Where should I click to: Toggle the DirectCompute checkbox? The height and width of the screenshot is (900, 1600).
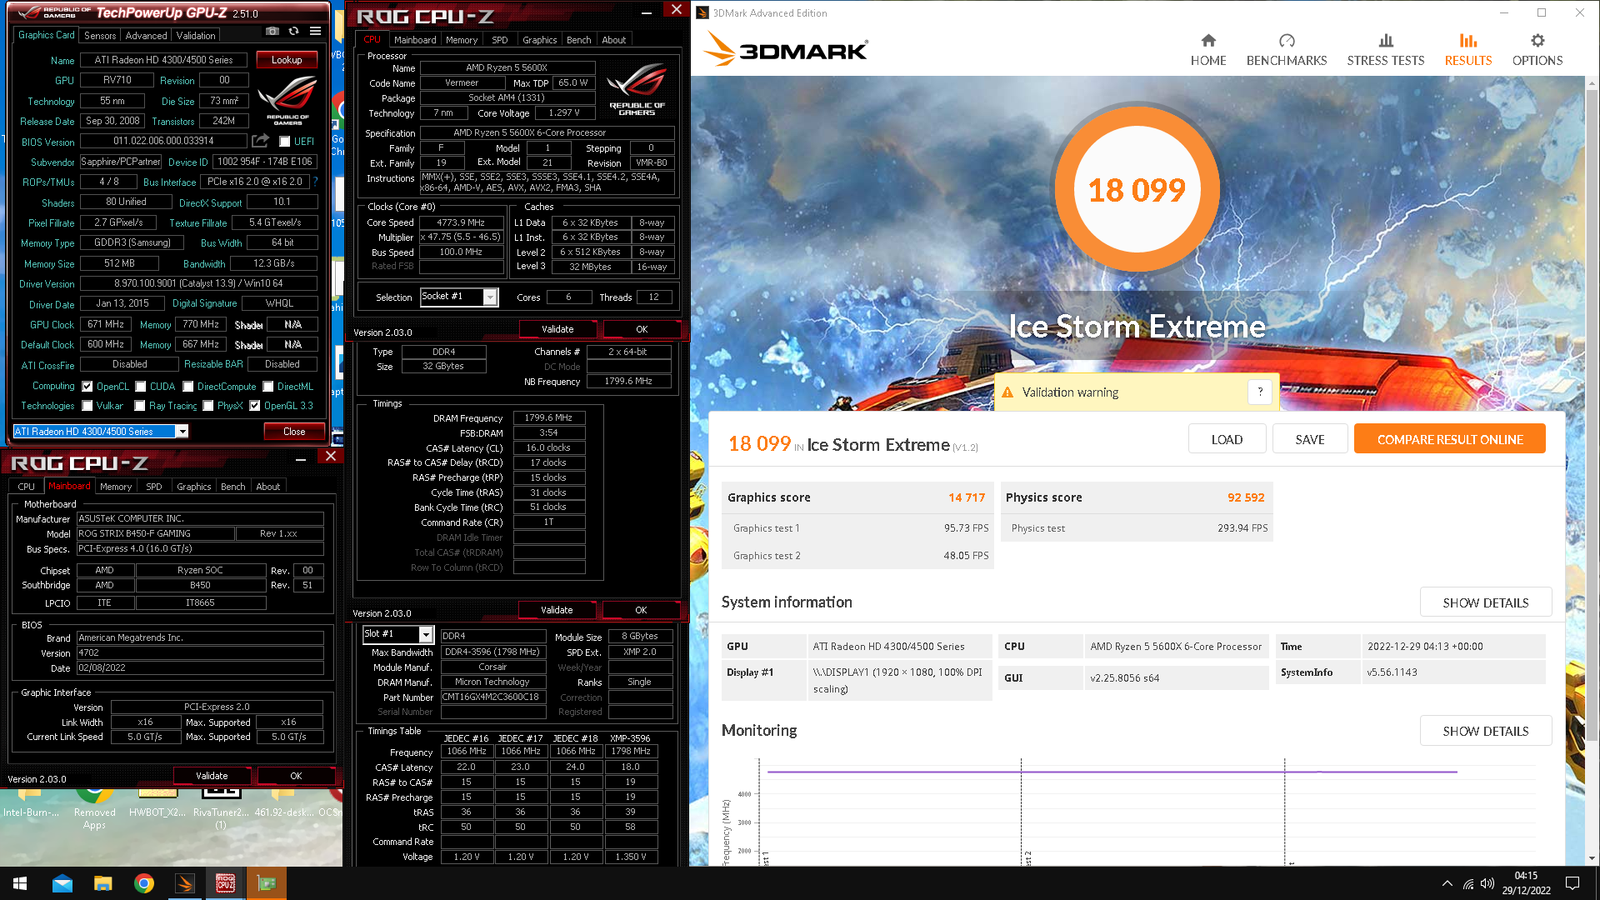(188, 387)
